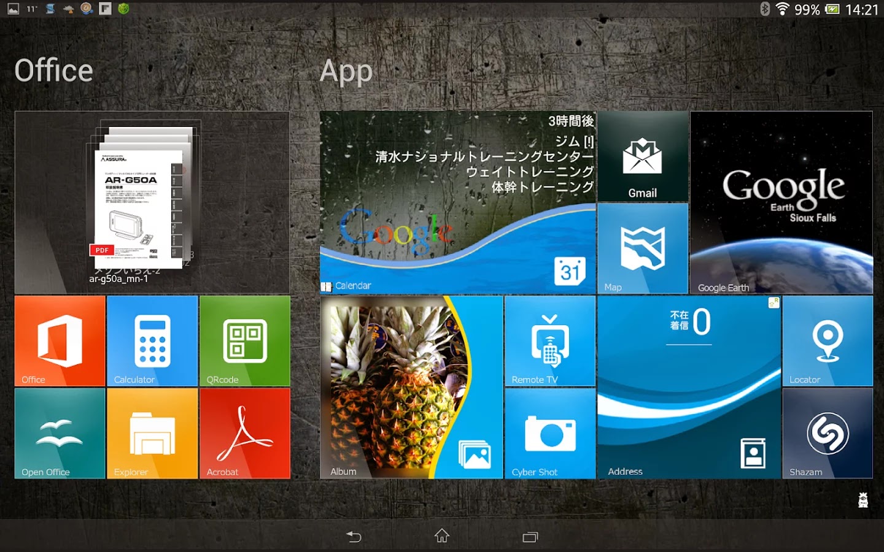Launch the Shazam tile
Viewport: 884px width, 552px height.
coord(828,433)
